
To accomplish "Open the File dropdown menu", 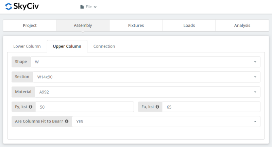I will pyautogui.click(x=88, y=7).
